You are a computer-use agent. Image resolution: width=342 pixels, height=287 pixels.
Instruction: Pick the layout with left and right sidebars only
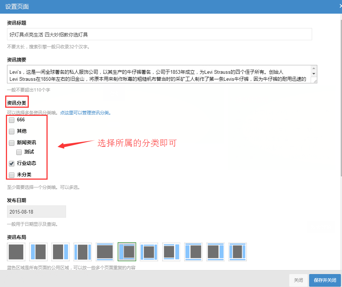pos(83,252)
